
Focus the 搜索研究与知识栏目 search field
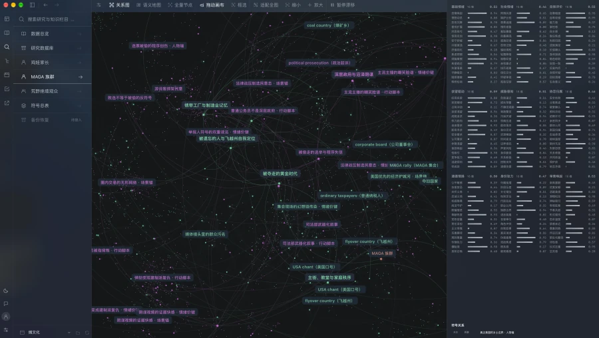(53, 19)
